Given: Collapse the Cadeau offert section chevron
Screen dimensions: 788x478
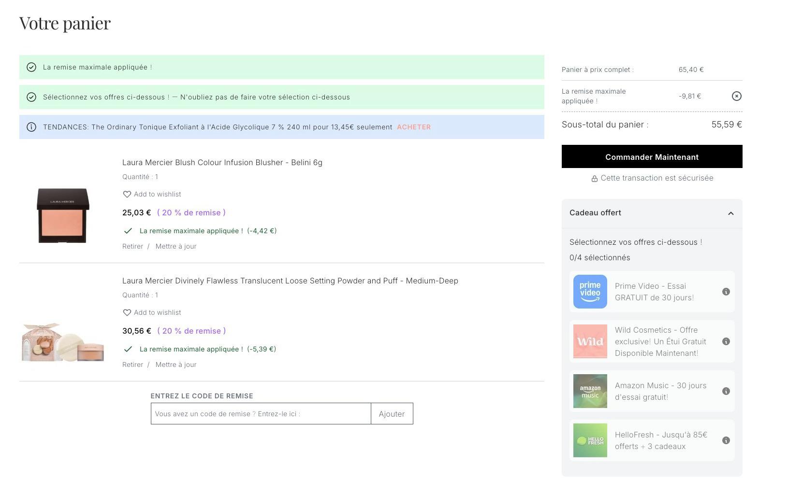Looking at the screenshot, I should (730, 213).
